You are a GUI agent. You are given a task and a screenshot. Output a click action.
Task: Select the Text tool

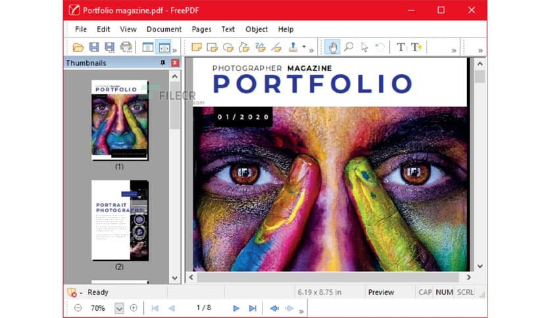coord(401,47)
